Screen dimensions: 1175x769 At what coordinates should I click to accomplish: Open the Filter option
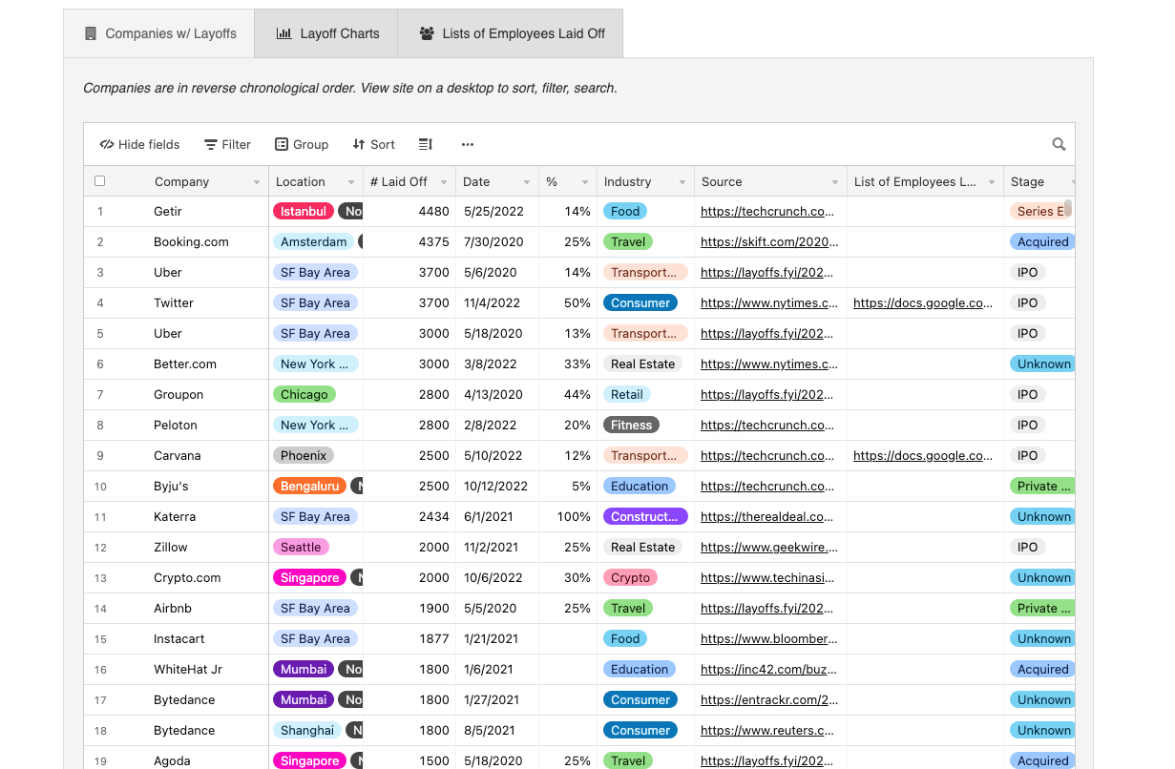pyautogui.click(x=227, y=144)
